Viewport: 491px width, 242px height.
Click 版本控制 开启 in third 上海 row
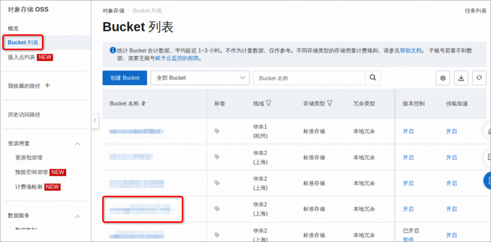coord(408,209)
